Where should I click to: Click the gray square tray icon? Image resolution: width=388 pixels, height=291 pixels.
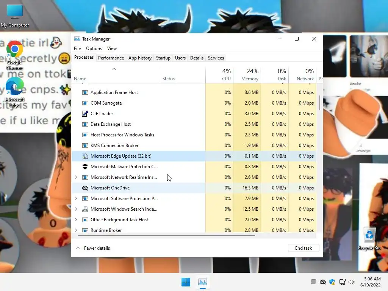point(313,282)
